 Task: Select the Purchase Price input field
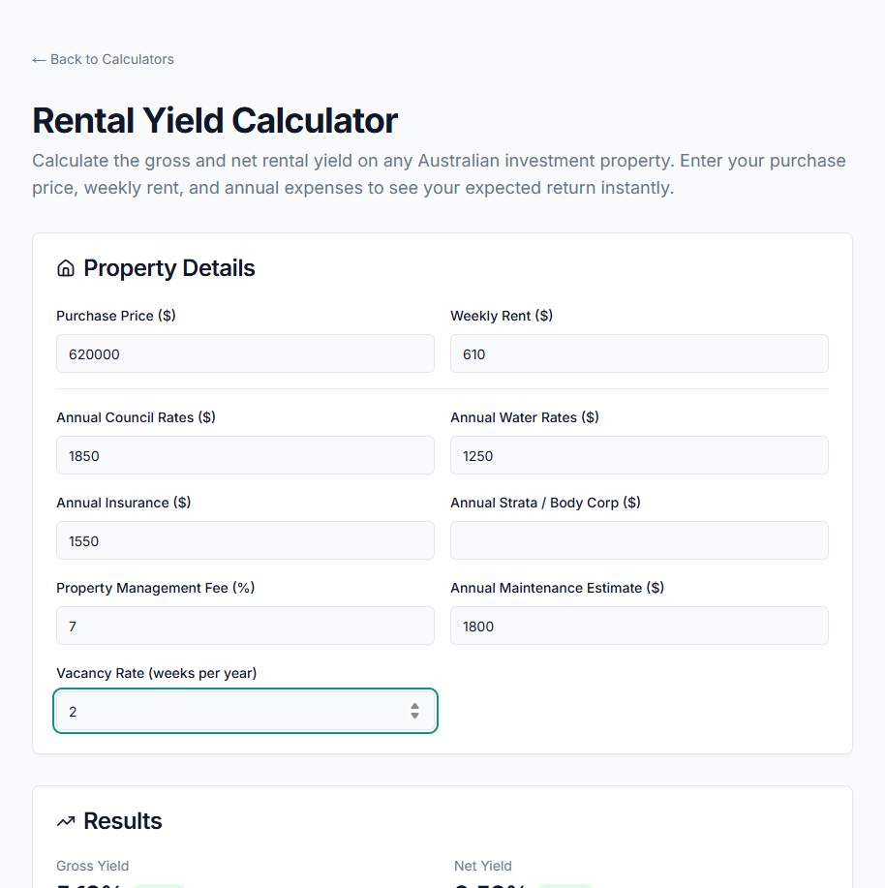click(245, 353)
